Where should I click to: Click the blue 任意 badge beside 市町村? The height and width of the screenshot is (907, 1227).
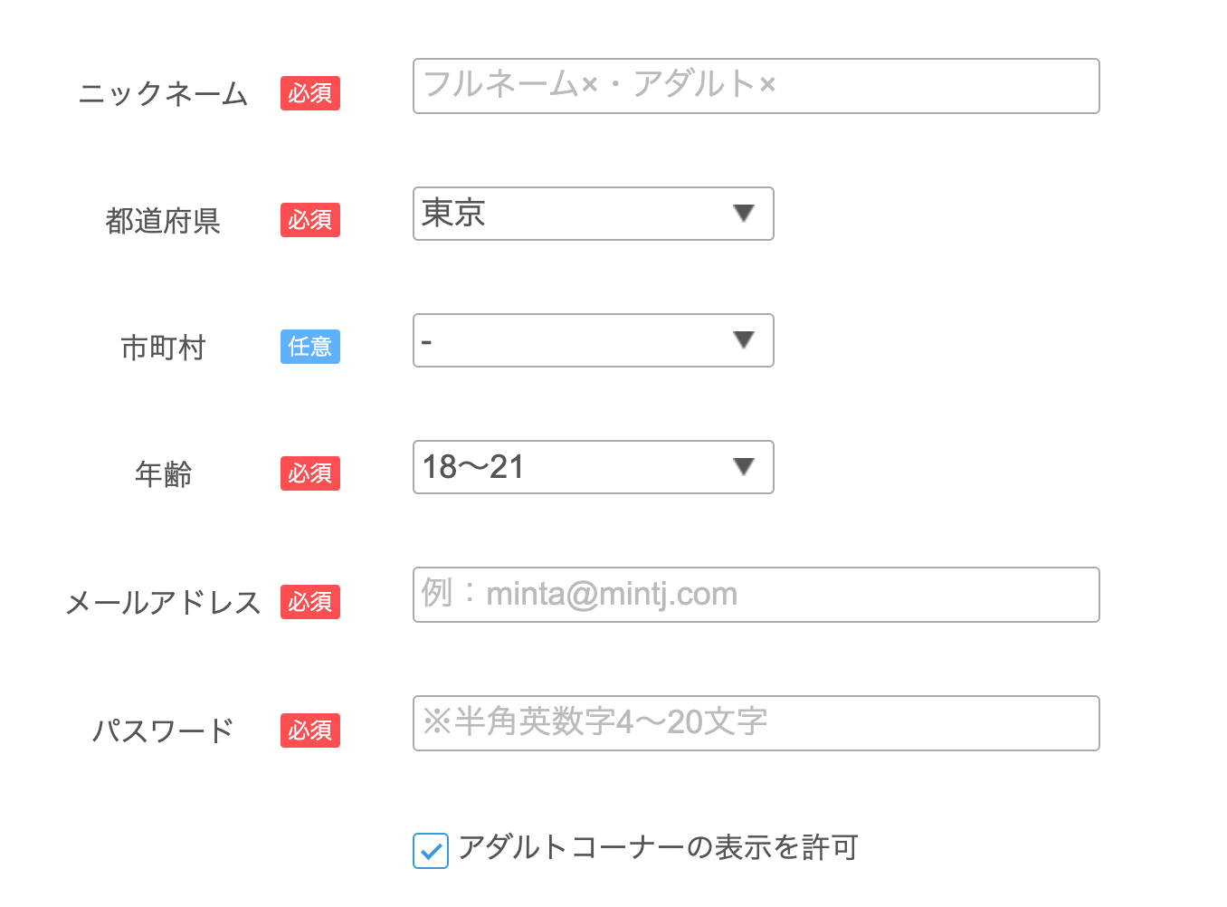coord(309,347)
